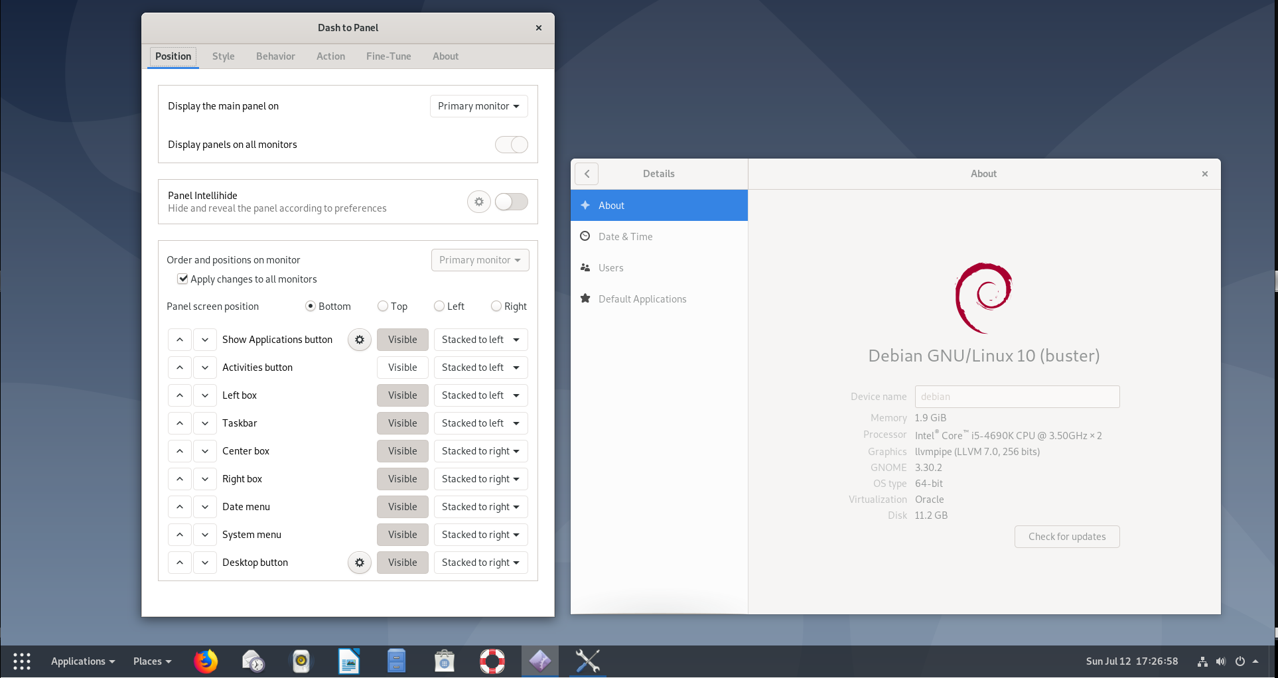Open Show Applications button gear options
1278x678 pixels.
pos(360,340)
